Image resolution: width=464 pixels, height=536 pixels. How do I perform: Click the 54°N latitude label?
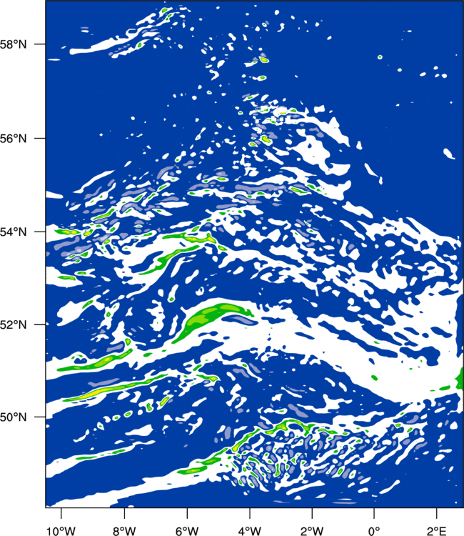pyautogui.click(x=13, y=232)
